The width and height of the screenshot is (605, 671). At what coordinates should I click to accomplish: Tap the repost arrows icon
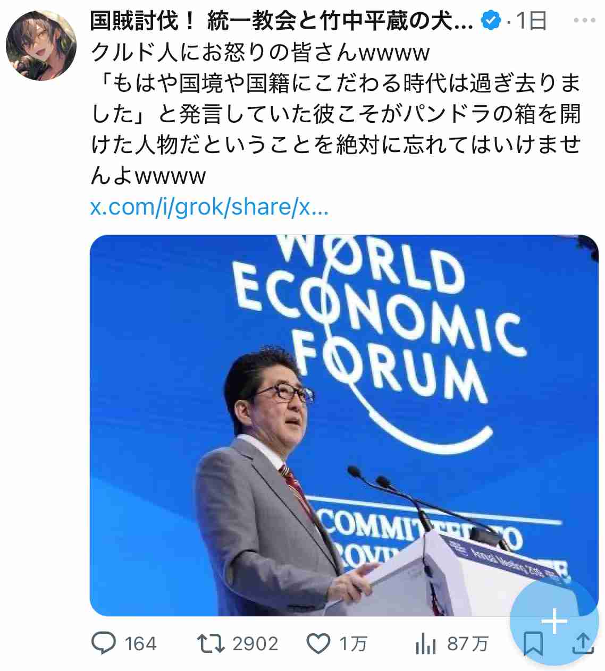coord(211,643)
